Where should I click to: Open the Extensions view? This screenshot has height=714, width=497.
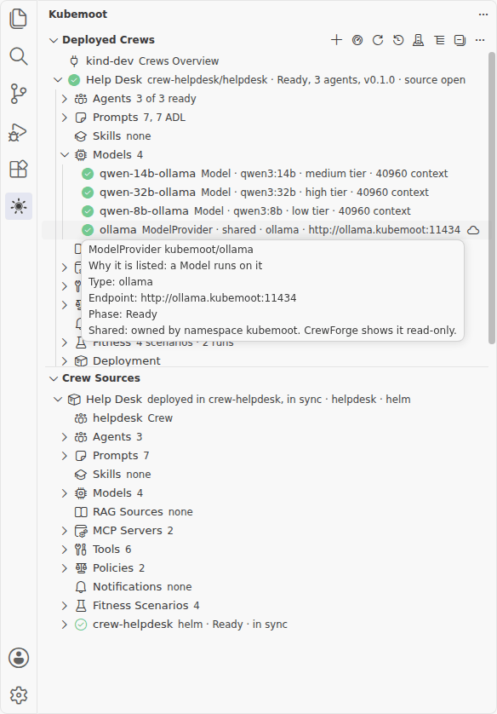(x=19, y=169)
